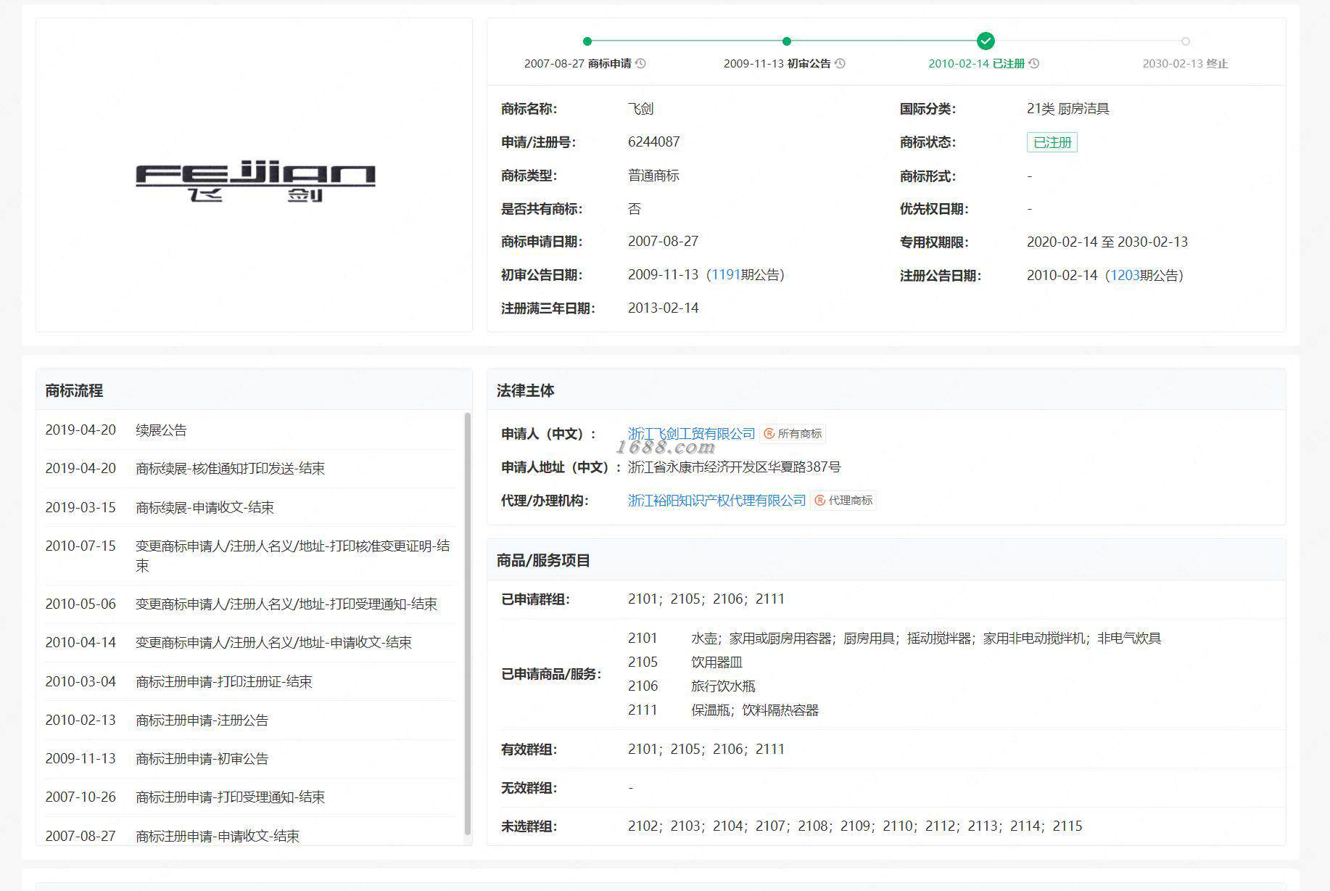
Task: Click registration number 6244087
Action: point(654,142)
